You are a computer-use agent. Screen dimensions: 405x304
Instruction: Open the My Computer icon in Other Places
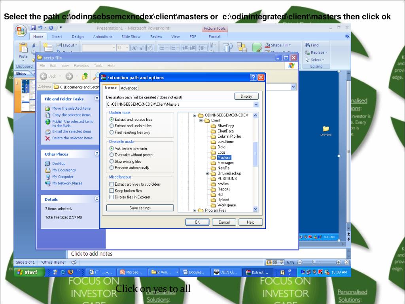point(48,177)
